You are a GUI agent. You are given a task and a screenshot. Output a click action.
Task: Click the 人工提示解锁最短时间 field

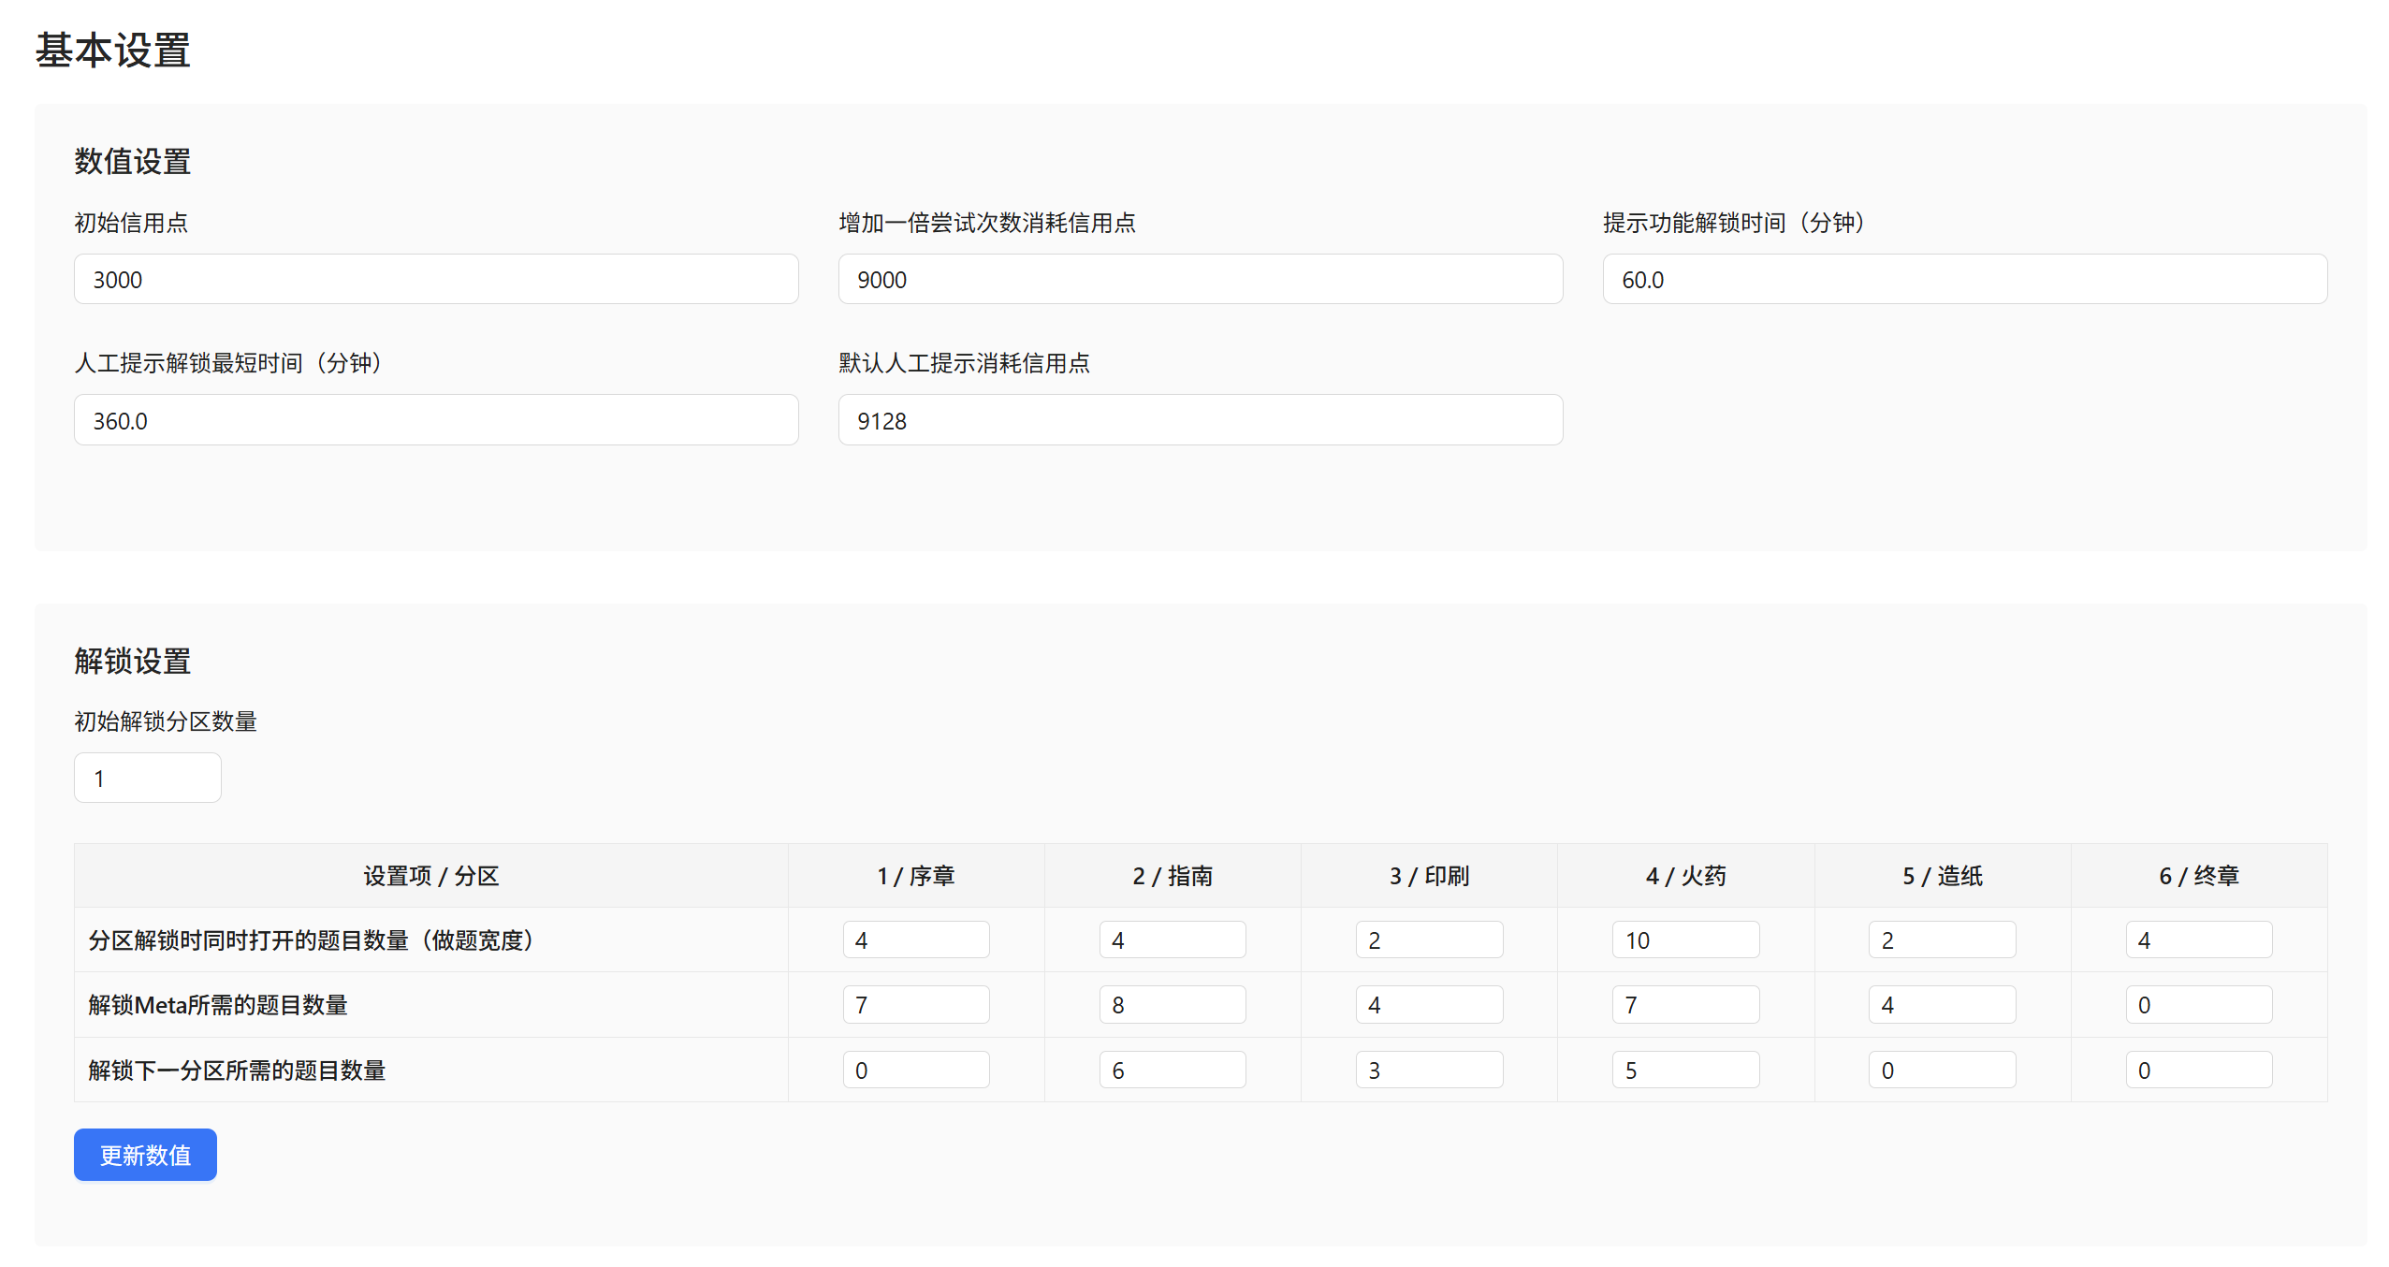[435, 420]
